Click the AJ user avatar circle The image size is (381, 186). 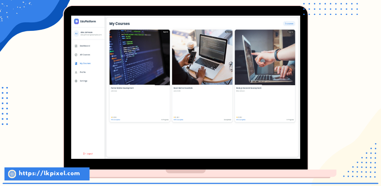[x=76, y=33]
